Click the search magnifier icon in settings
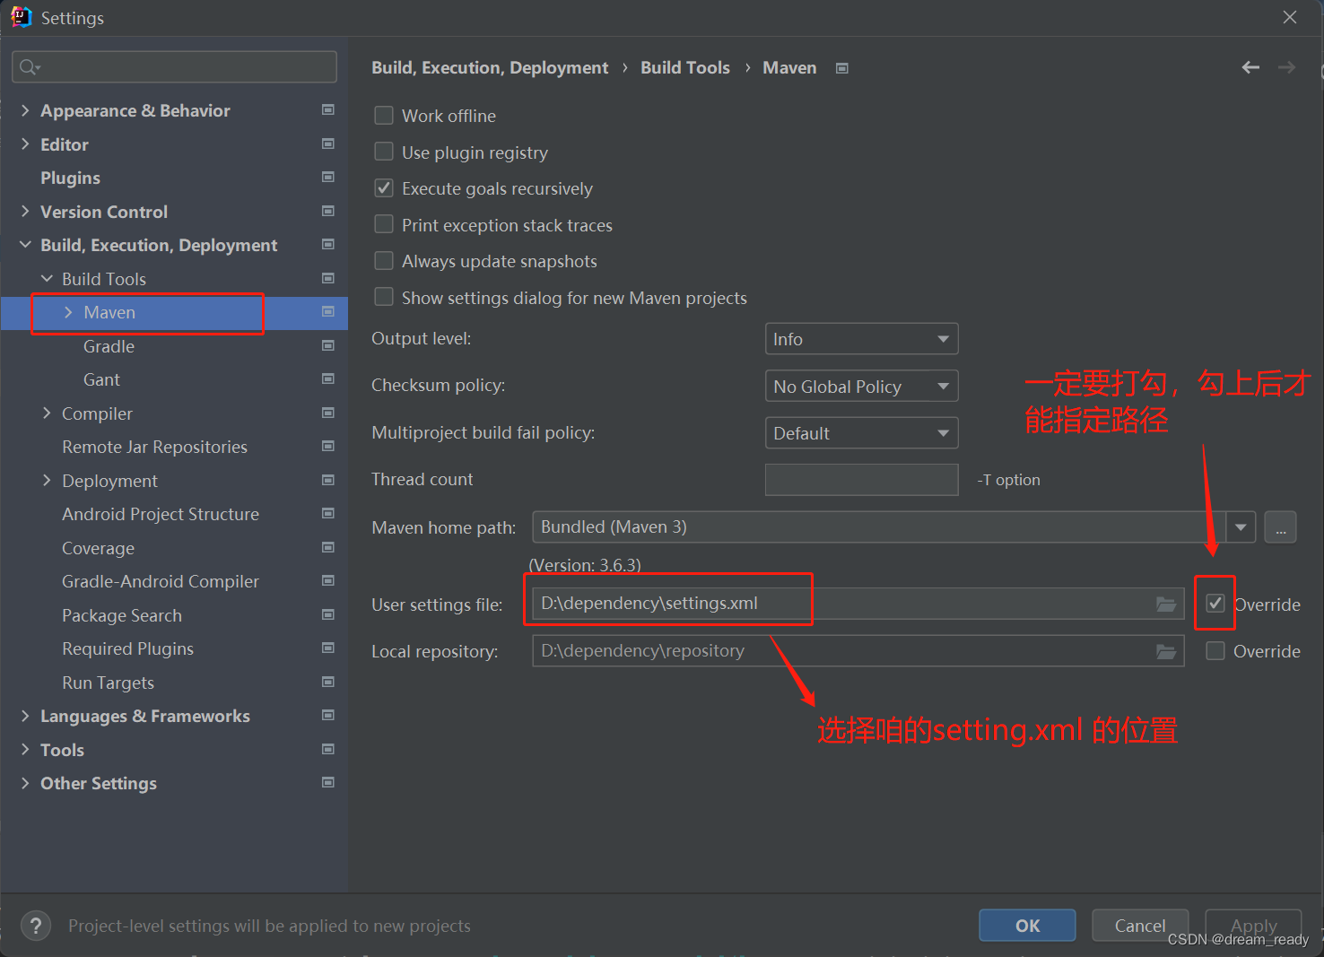The width and height of the screenshot is (1324, 957). (30, 67)
